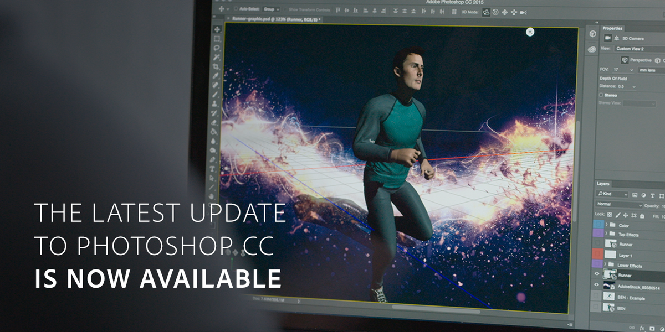Open the mm lens dropdown
The width and height of the screenshot is (665, 332).
pyautogui.click(x=651, y=70)
